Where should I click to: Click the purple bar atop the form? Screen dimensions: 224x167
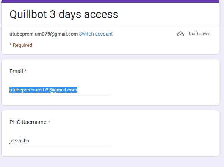[110, 1]
